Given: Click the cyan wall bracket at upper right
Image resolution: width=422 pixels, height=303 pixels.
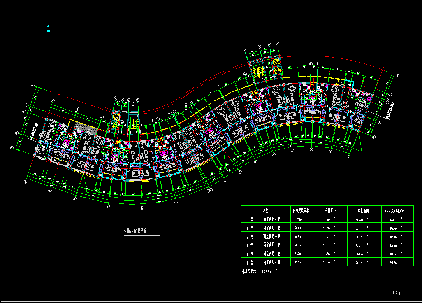Looking at the screenshot, I should [x=352, y=84].
